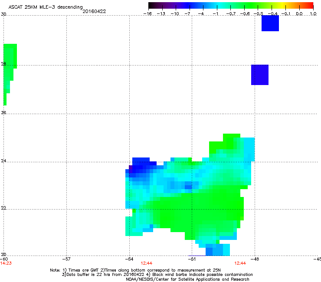Click the -13 color bar tick label
The width and height of the screenshot is (321, 282).
click(161, 14)
